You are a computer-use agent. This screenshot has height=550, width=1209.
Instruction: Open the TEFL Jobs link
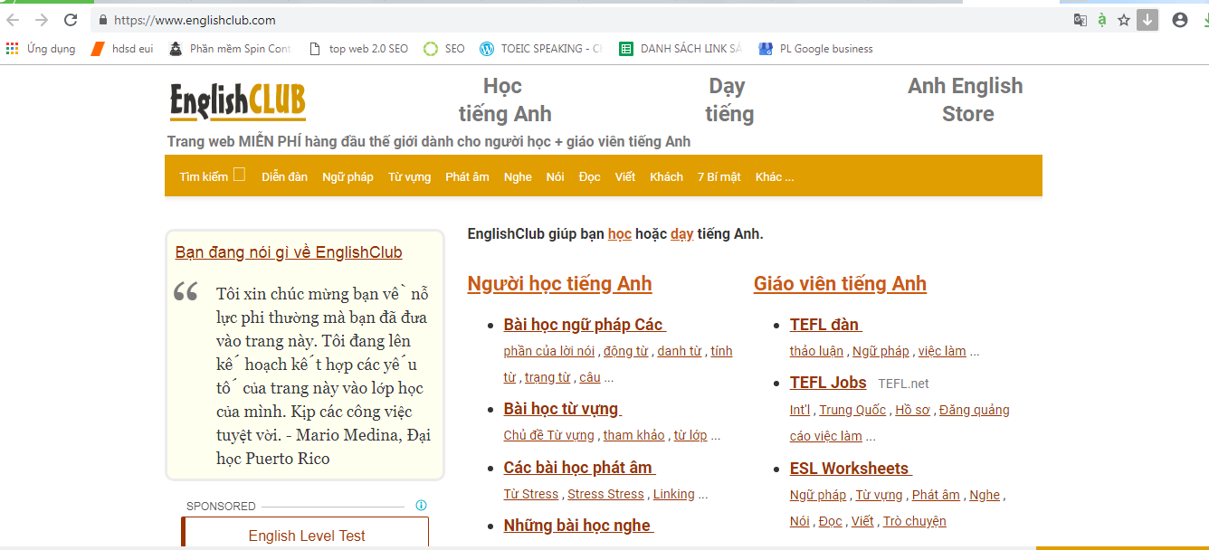[x=828, y=383]
